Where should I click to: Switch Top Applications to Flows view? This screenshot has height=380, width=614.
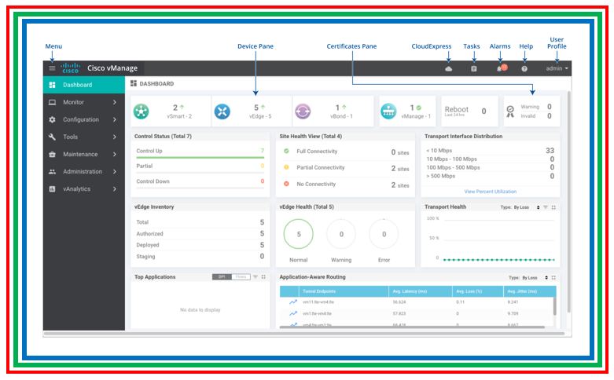[240, 277]
